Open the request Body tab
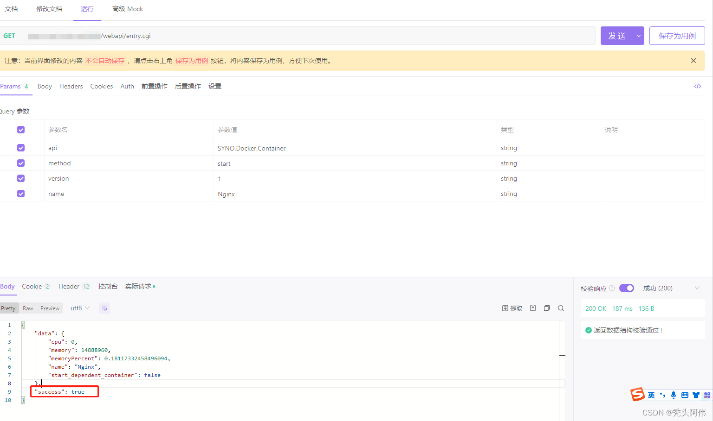The image size is (713, 421). (45, 86)
